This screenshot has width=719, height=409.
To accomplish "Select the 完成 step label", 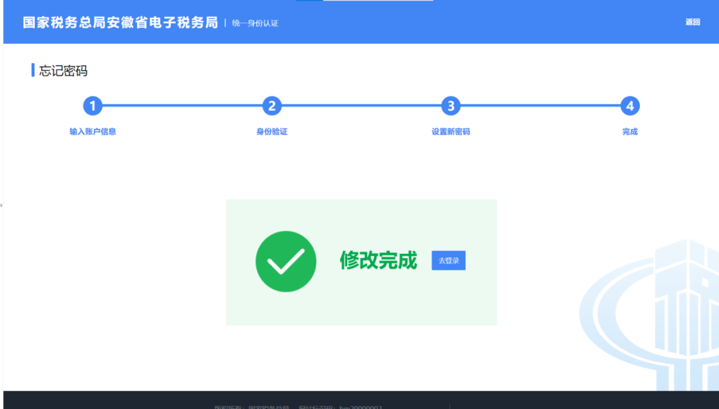I will point(629,132).
